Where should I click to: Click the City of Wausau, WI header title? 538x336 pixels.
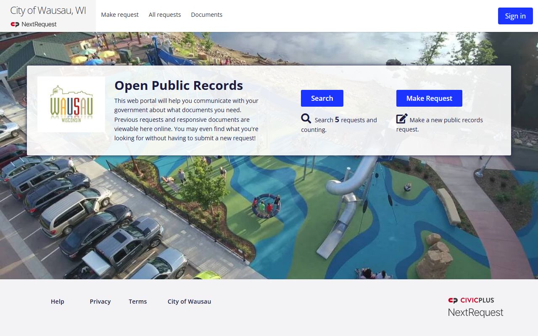pos(48,10)
